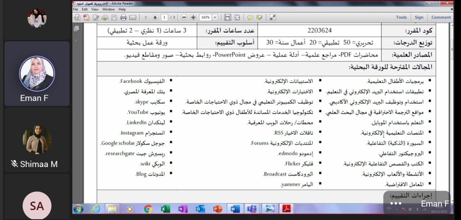461x220 pixels.
Task: Open File Explorer folder in taskbar
Action: click(x=112, y=209)
